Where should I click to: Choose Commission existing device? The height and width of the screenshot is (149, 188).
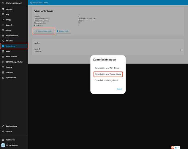click(106, 80)
